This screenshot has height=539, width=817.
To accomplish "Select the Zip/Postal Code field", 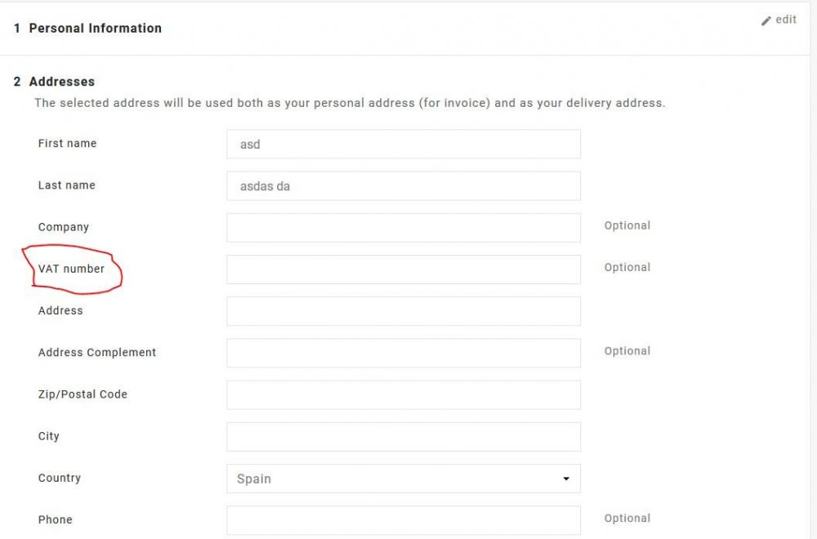I will tap(404, 394).
